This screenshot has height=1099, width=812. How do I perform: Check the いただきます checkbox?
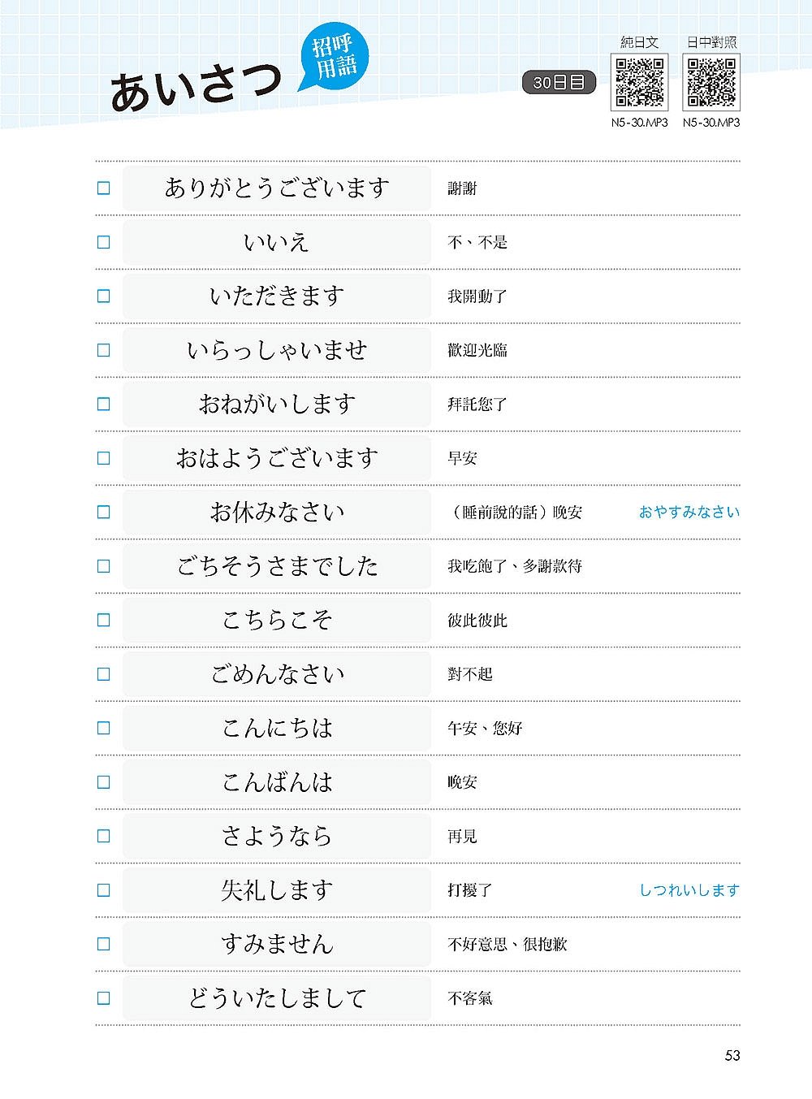pos(104,296)
